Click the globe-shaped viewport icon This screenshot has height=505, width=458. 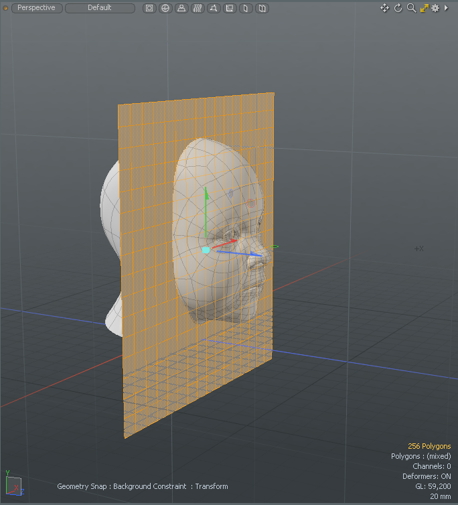pyautogui.click(x=165, y=9)
